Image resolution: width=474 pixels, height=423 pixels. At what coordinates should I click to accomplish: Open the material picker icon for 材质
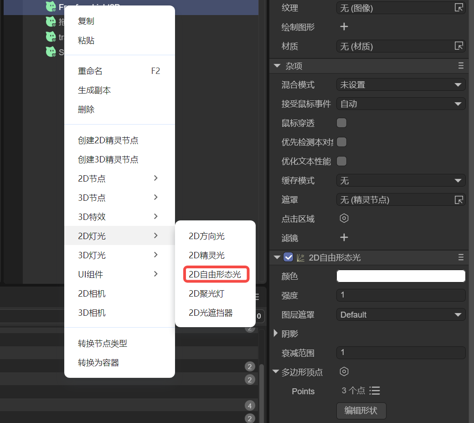click(x=459, y=46)
